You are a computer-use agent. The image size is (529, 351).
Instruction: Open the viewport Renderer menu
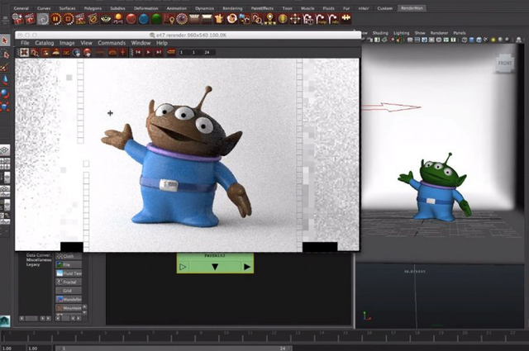tap(439, 33)
